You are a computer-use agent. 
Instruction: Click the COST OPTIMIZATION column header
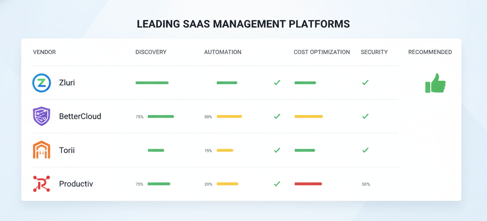pyautogui.click(x=322, y=52)
